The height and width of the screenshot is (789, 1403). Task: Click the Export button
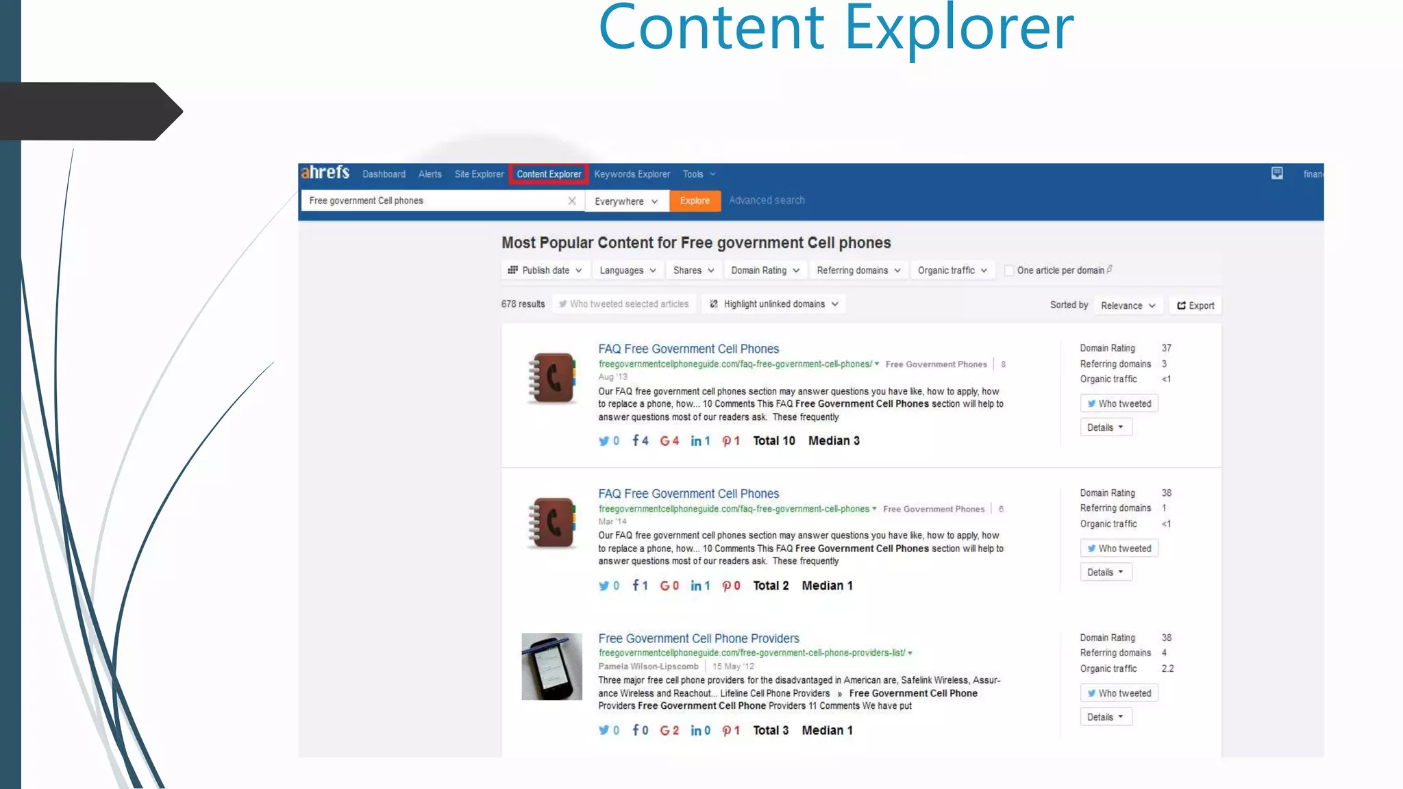point(1195,305)
